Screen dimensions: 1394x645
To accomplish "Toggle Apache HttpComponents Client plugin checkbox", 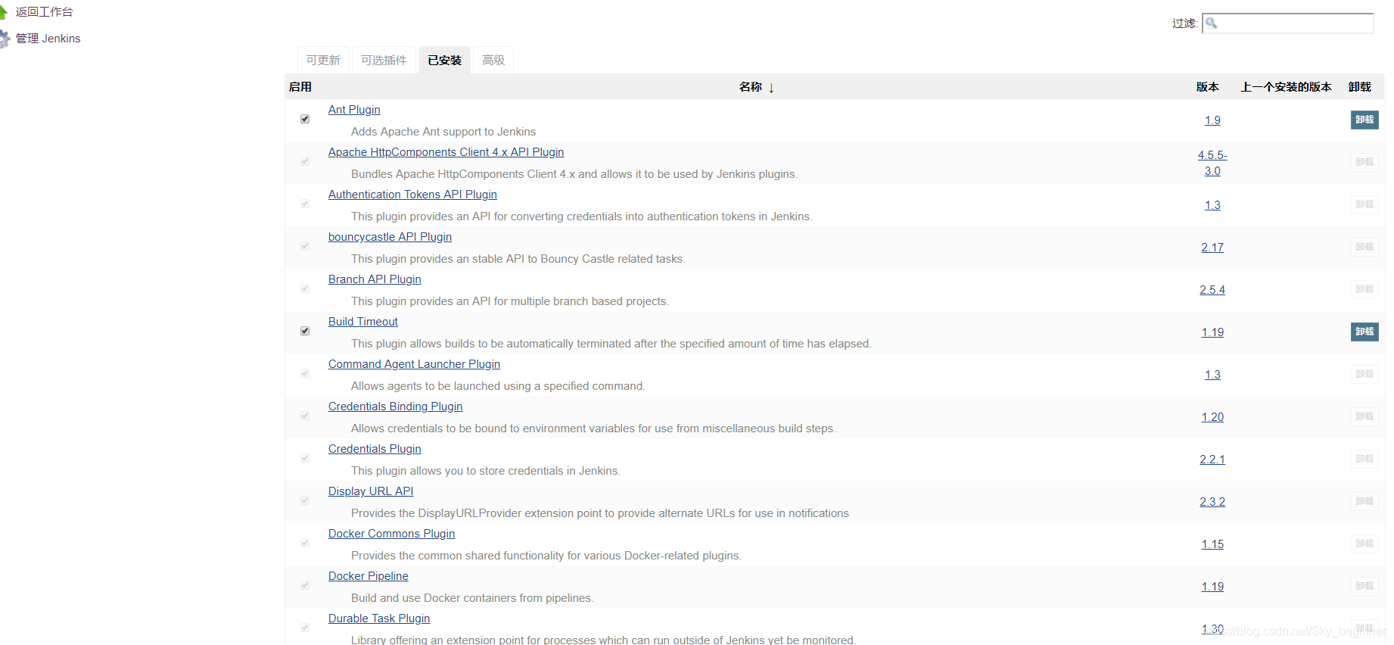I will [305, 161].
